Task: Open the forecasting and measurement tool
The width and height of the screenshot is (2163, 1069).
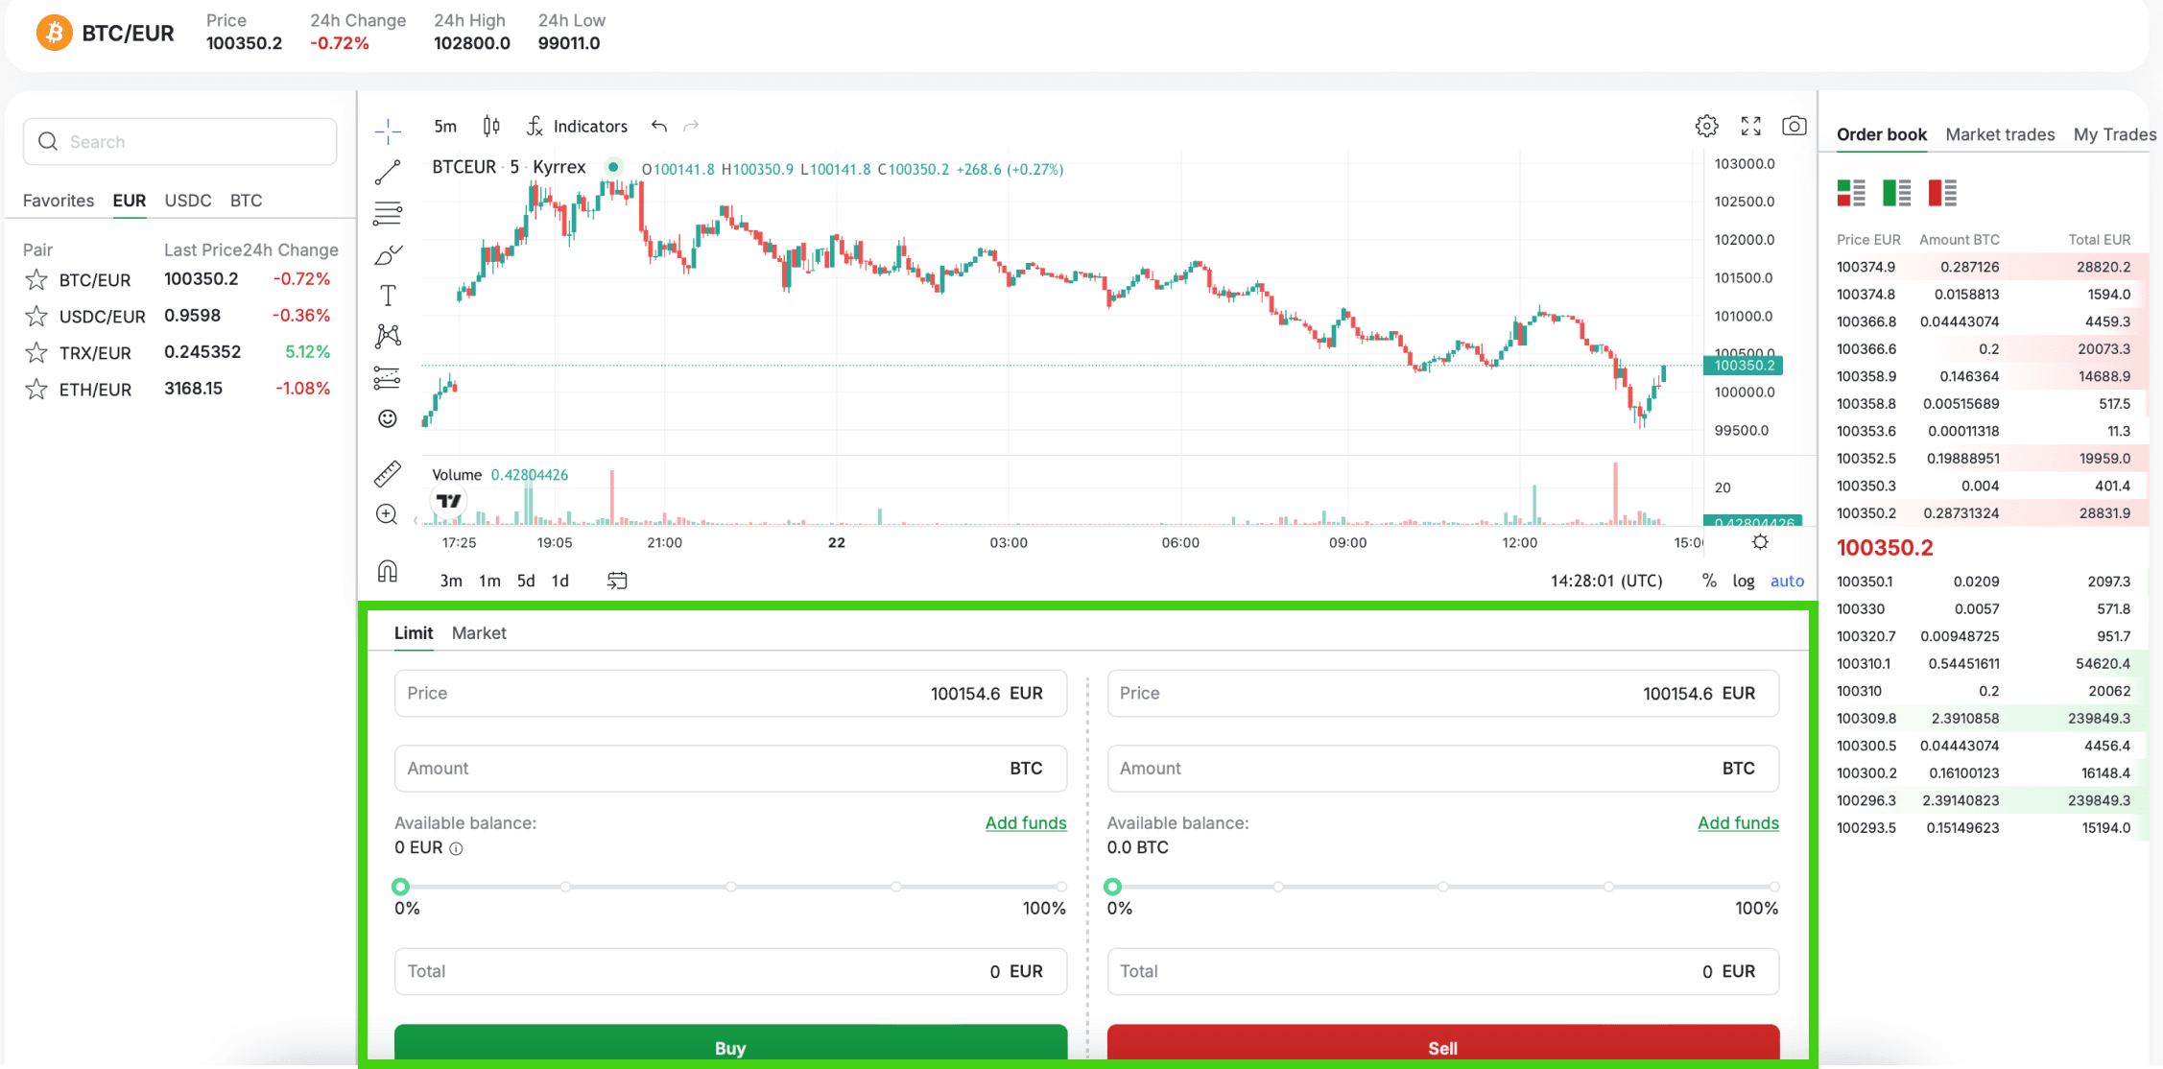Action: 388,377
